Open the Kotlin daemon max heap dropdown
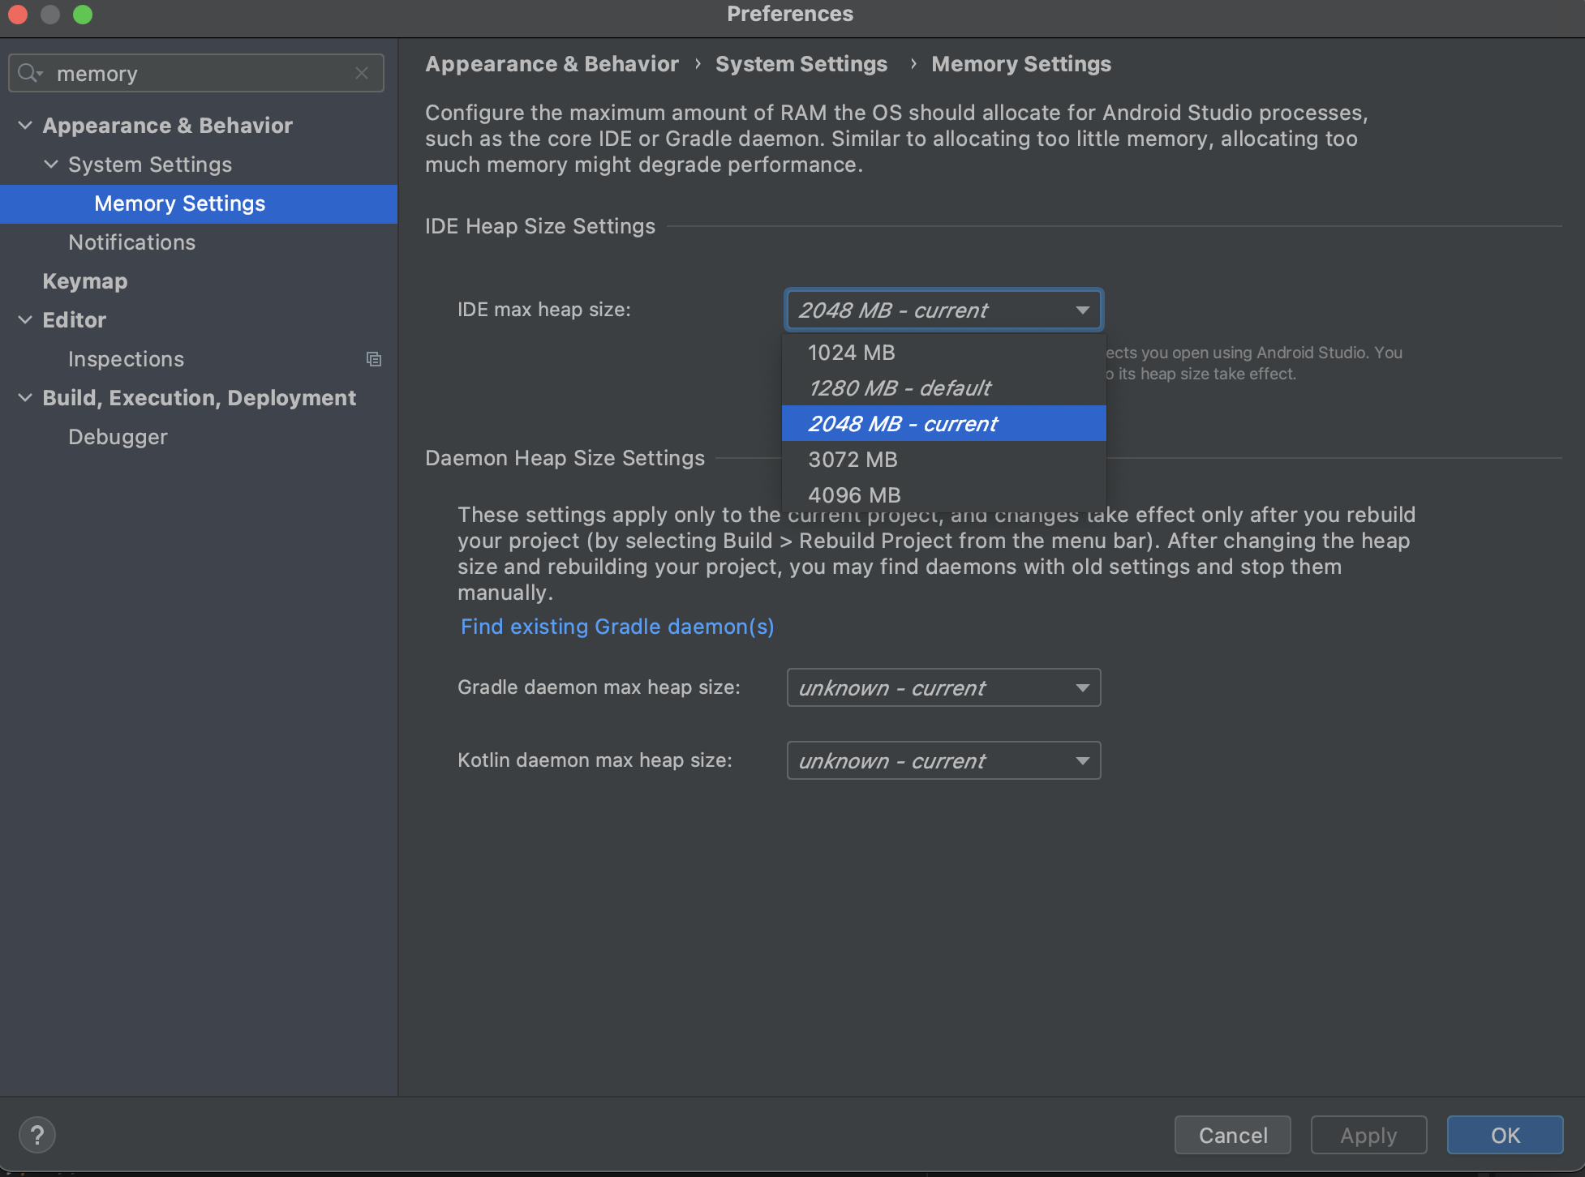This screenshot has height=1177, width=1585. 943,761
